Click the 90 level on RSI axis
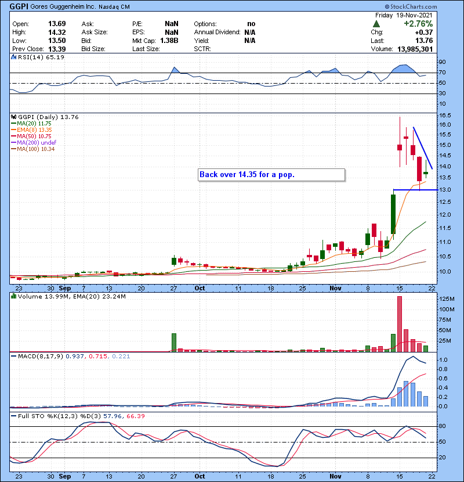This screenshot has width=464, height=482. pos(442,62)
